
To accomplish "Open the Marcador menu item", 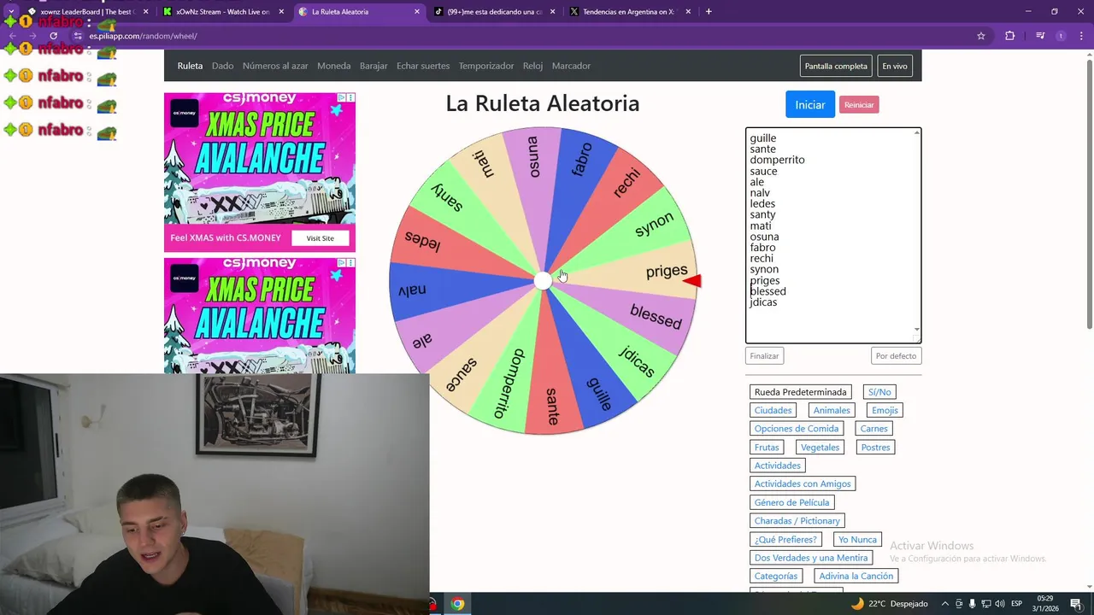I will coord(571,66).
